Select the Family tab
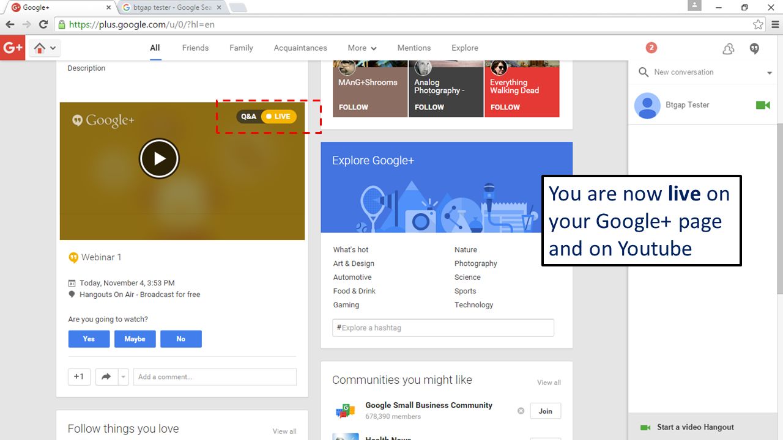783x440 pixels. [x=241, y=48]
